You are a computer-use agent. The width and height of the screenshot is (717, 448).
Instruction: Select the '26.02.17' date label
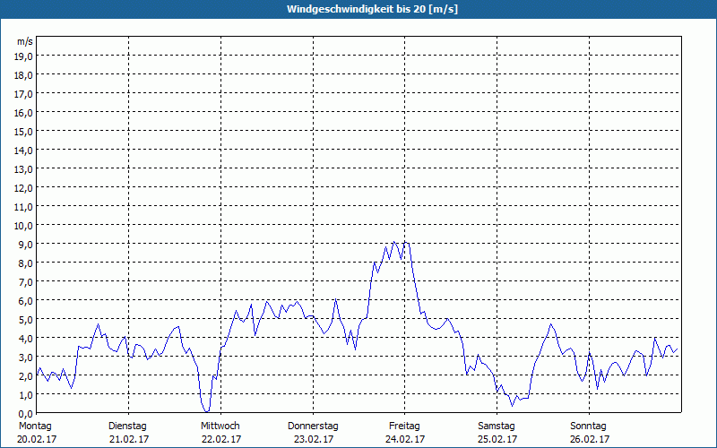click(x=590, y=439)
